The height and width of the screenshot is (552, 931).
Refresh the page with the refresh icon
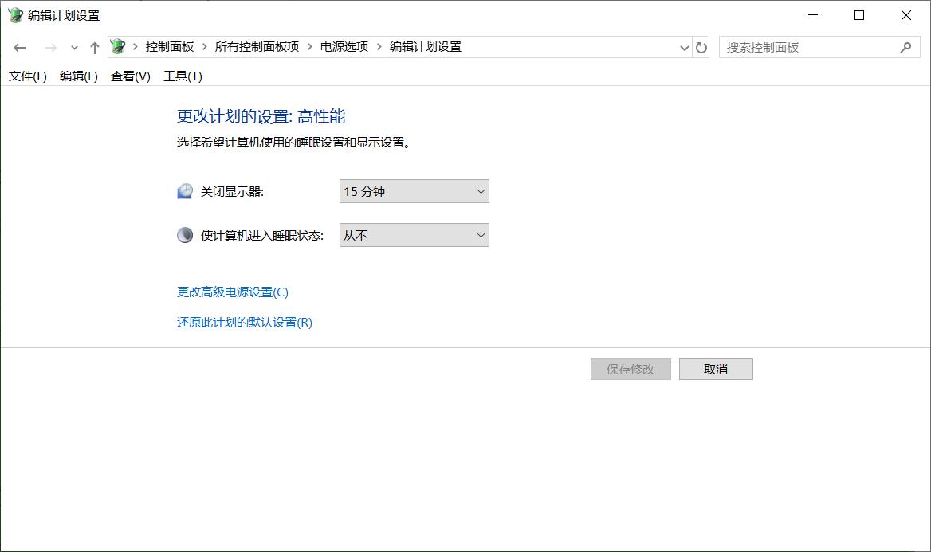(x=701, y=47)
